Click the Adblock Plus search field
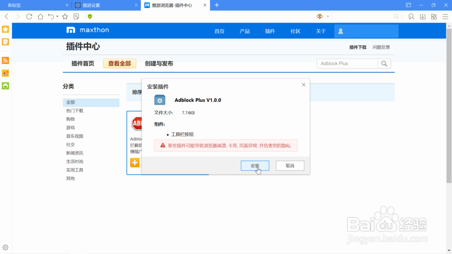Image resolution: width=452 pixels, height=254 pixels. (x=347, y=64)
